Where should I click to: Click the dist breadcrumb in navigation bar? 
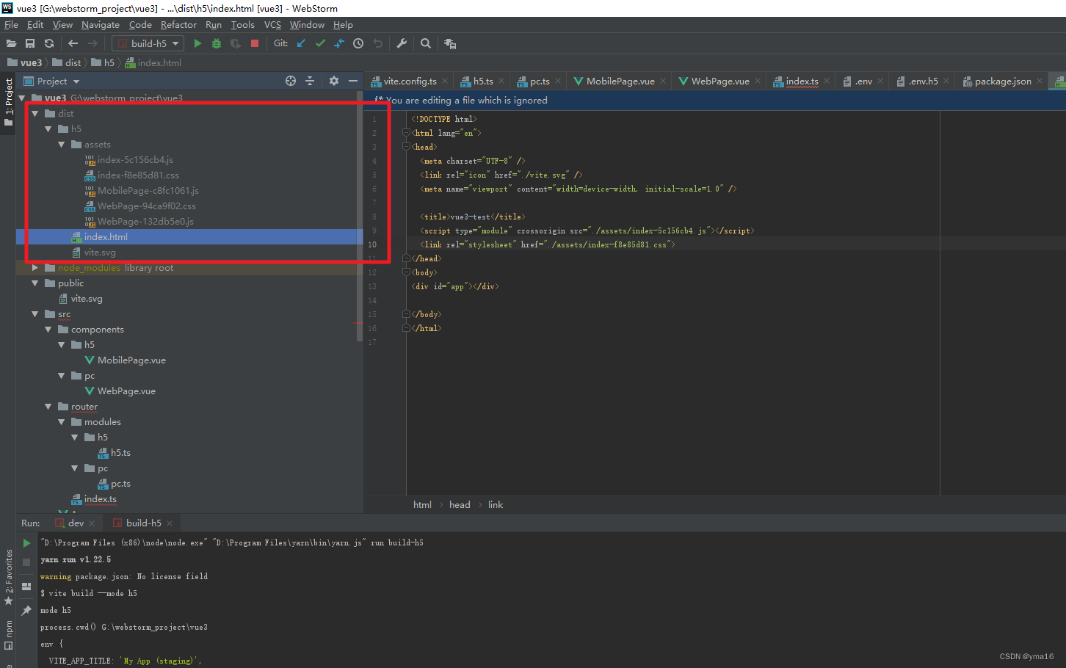pos(67,62)
